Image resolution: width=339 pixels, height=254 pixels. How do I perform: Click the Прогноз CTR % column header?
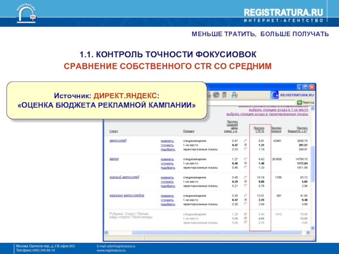[x=259, y=130]
